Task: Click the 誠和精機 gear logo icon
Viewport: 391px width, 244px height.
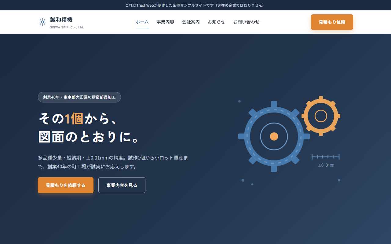Action: tap(42, 22)
